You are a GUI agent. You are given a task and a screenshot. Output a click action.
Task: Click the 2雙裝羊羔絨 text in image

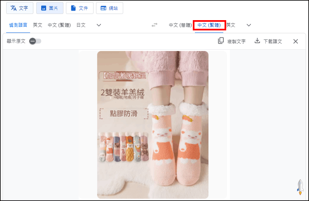pyautogui.click(x=122, y=92)
